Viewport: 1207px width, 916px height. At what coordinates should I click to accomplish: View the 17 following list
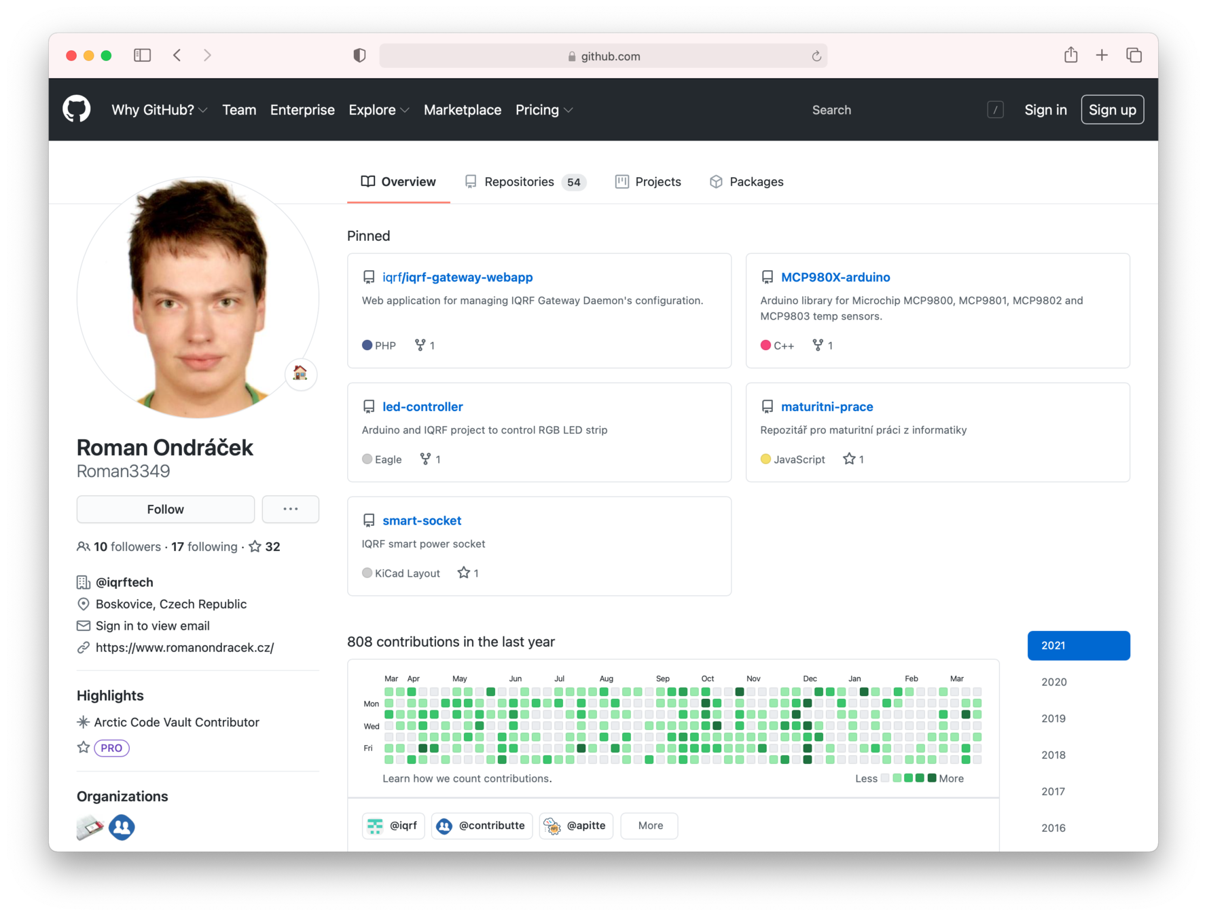204,547
